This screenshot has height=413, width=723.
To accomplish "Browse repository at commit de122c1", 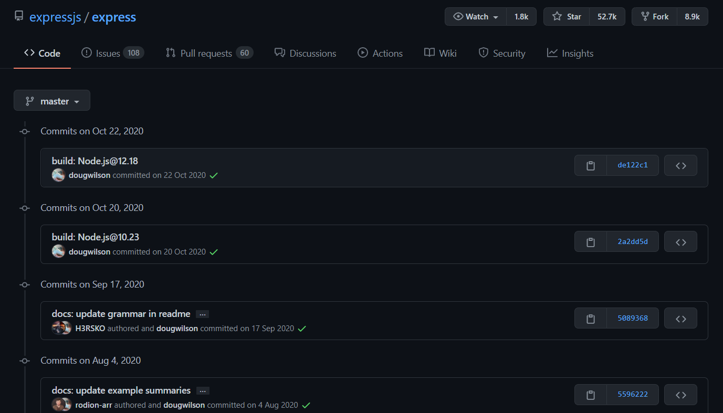I will pos(680,165).
